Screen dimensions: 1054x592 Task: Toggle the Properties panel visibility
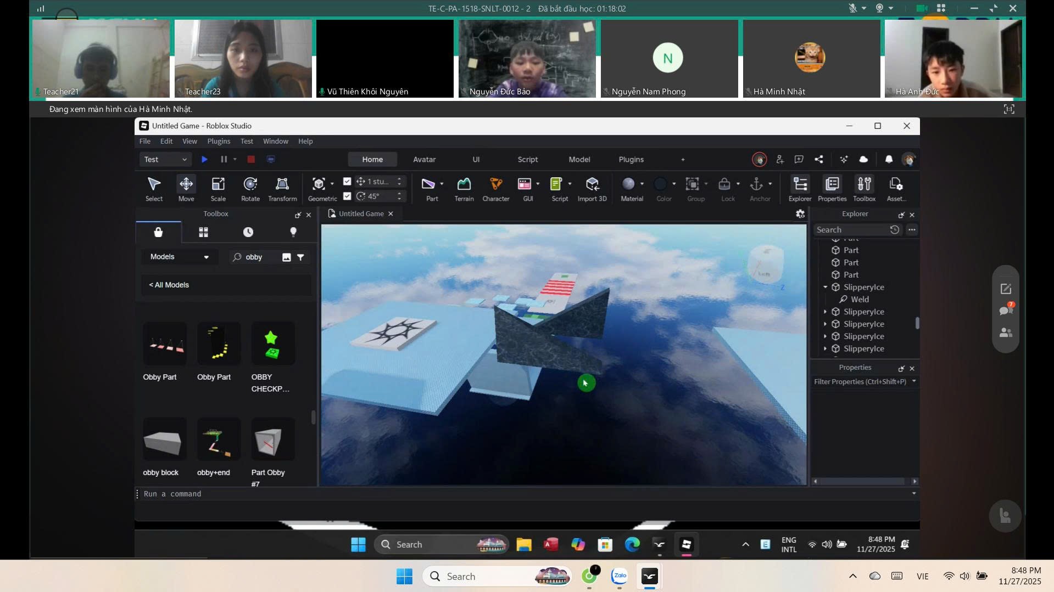point(832,188)
